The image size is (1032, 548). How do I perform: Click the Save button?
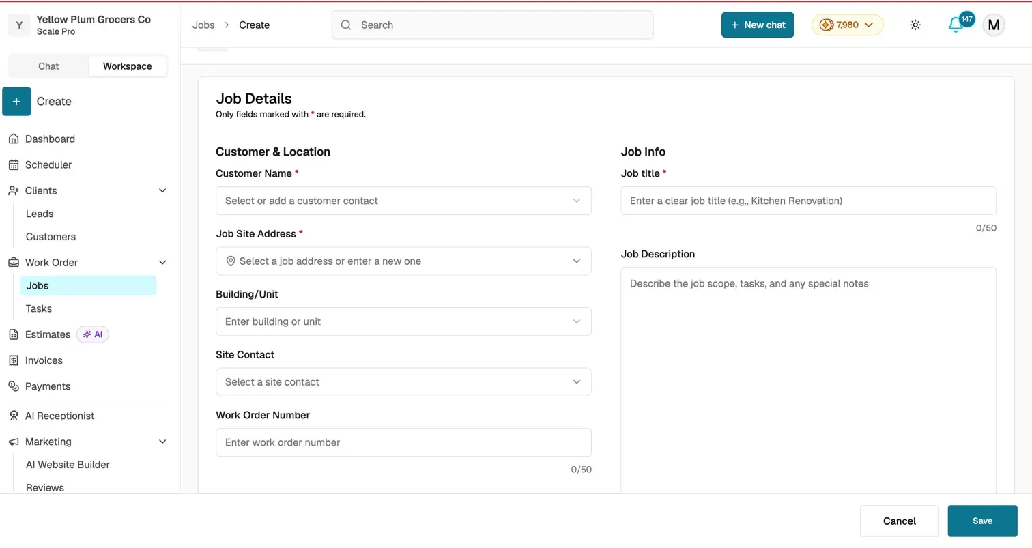(x=982, y=521)
